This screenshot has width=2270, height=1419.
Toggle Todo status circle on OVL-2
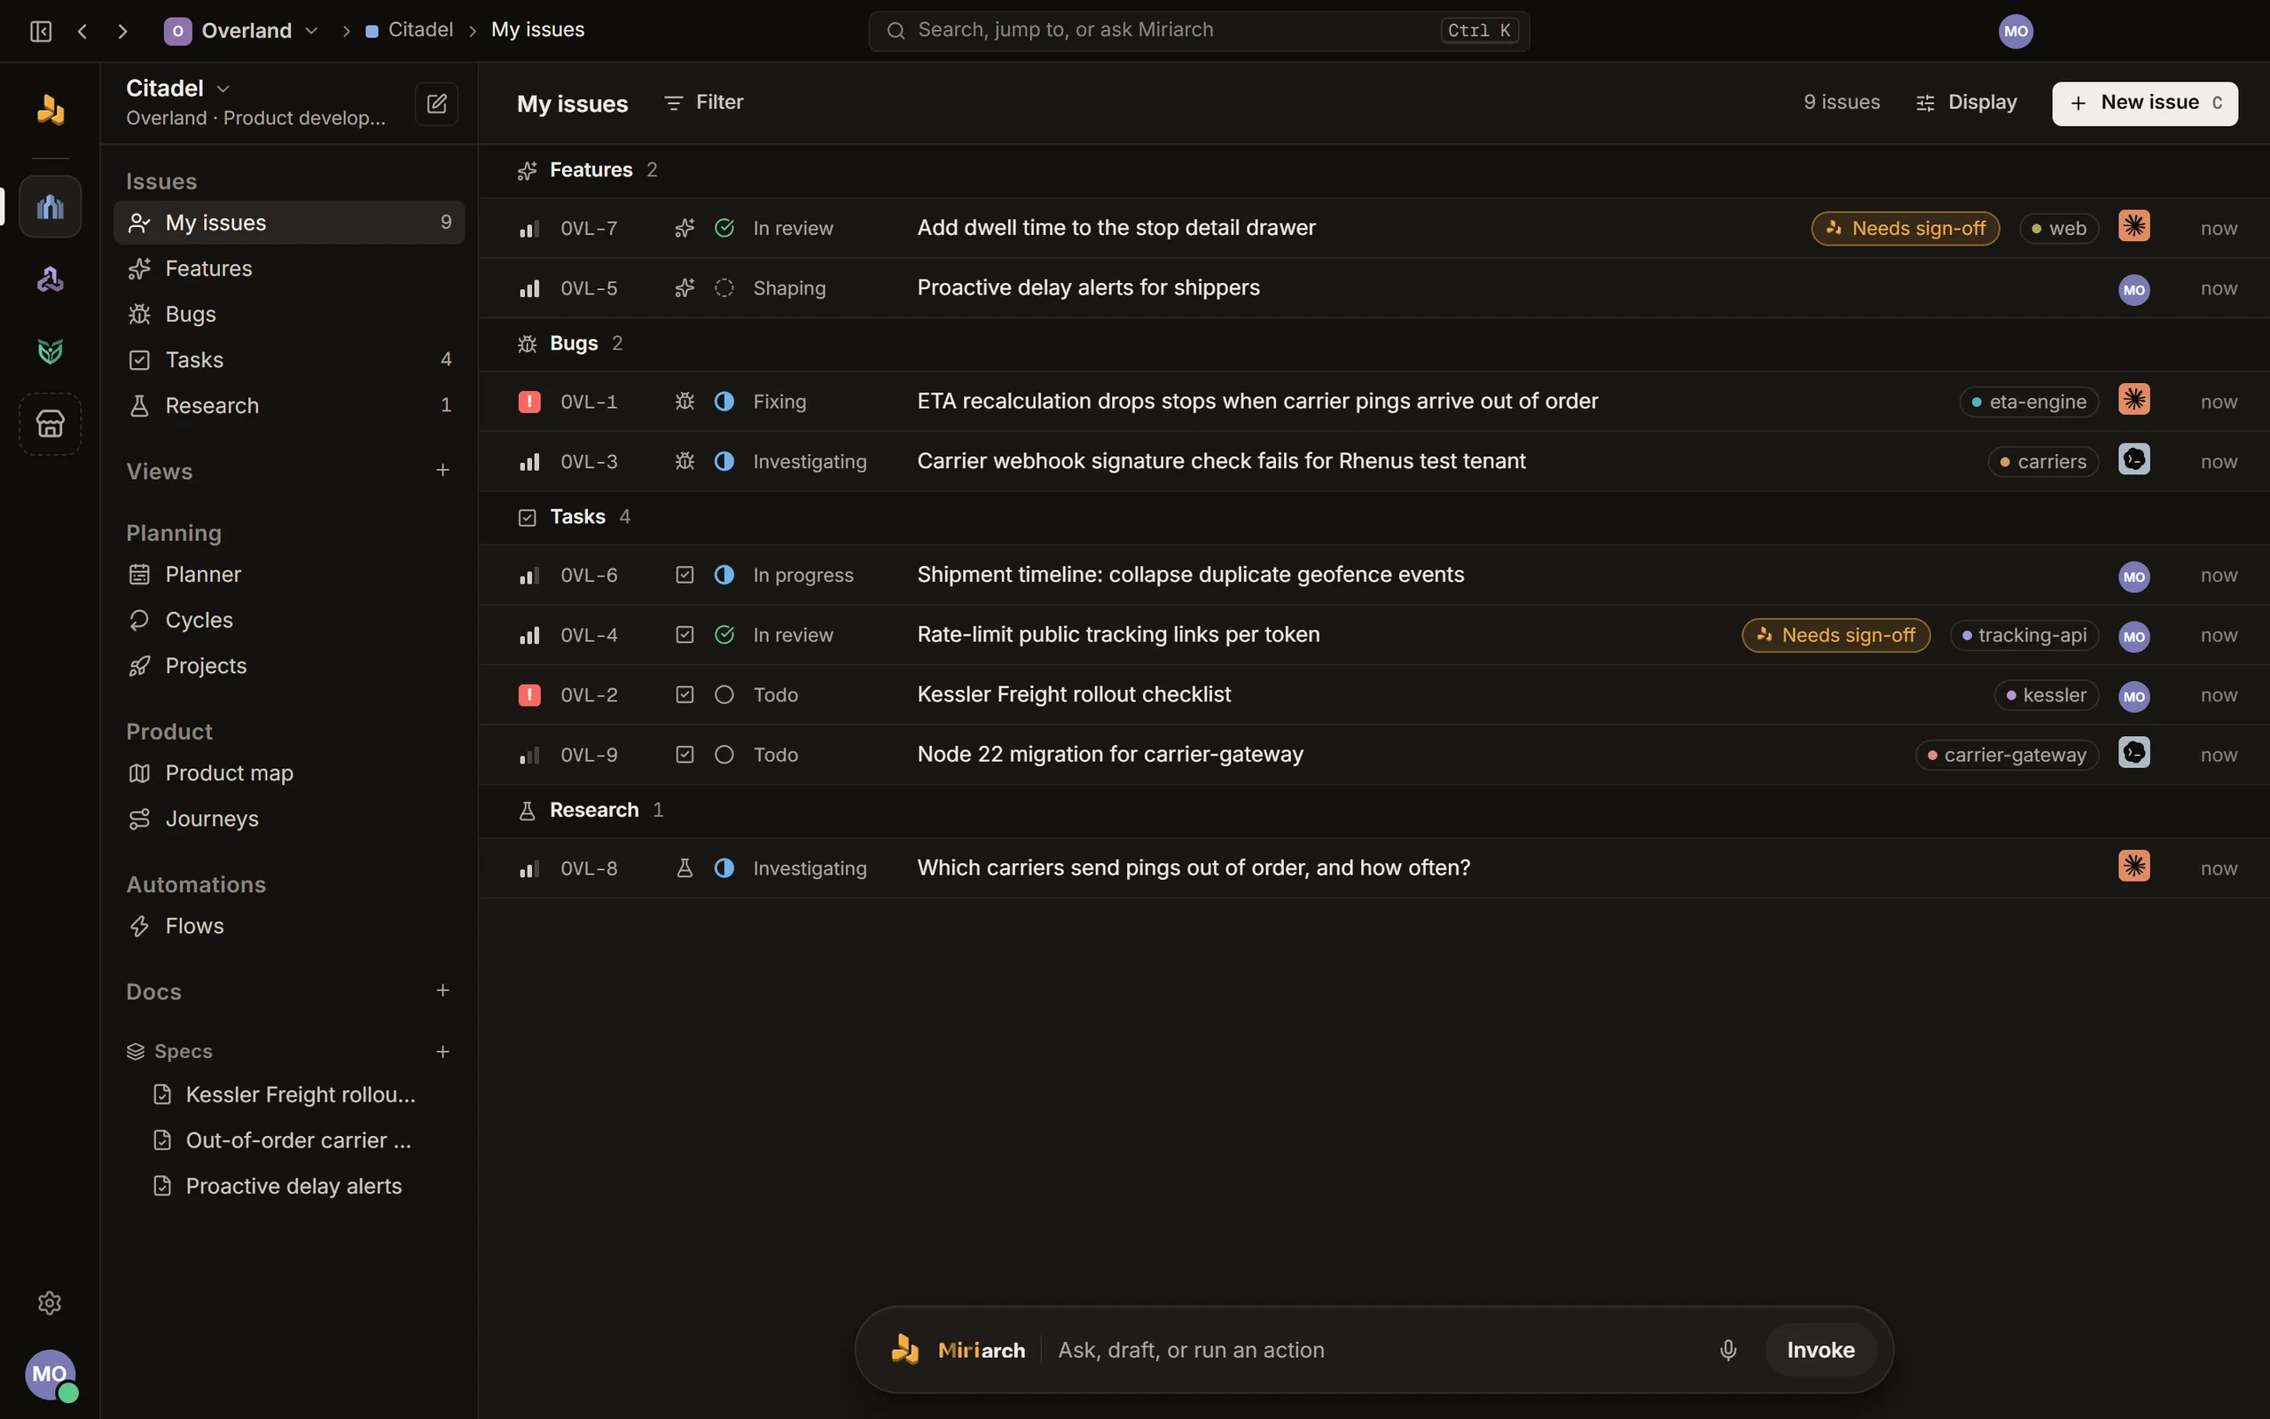pyautogui.click(x=724, y=694)
